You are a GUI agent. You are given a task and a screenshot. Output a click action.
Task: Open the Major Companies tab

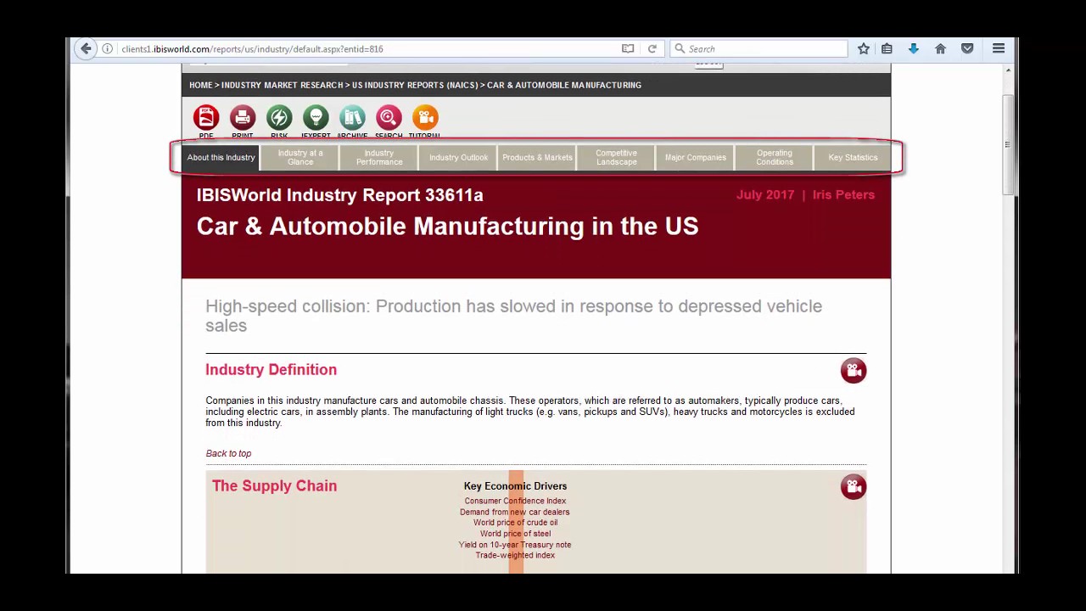(695, 158)
